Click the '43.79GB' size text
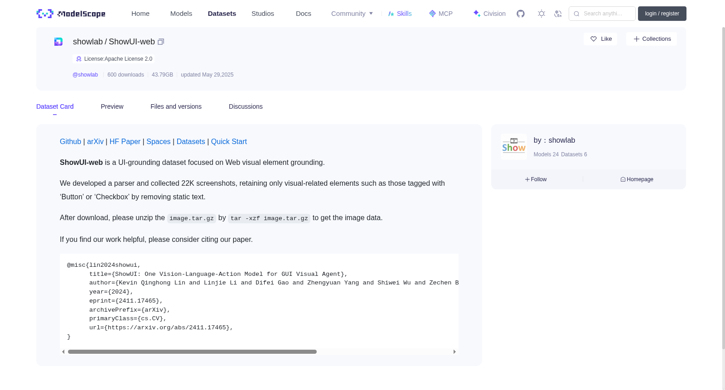 pos(162,75)
